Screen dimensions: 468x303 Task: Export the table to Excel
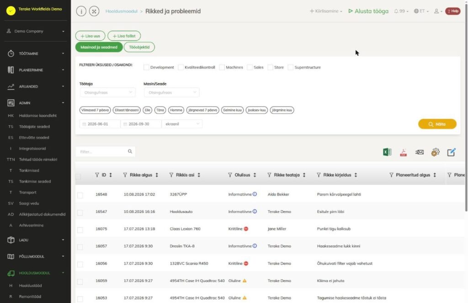pyautogui.click(x=387, y=152)
